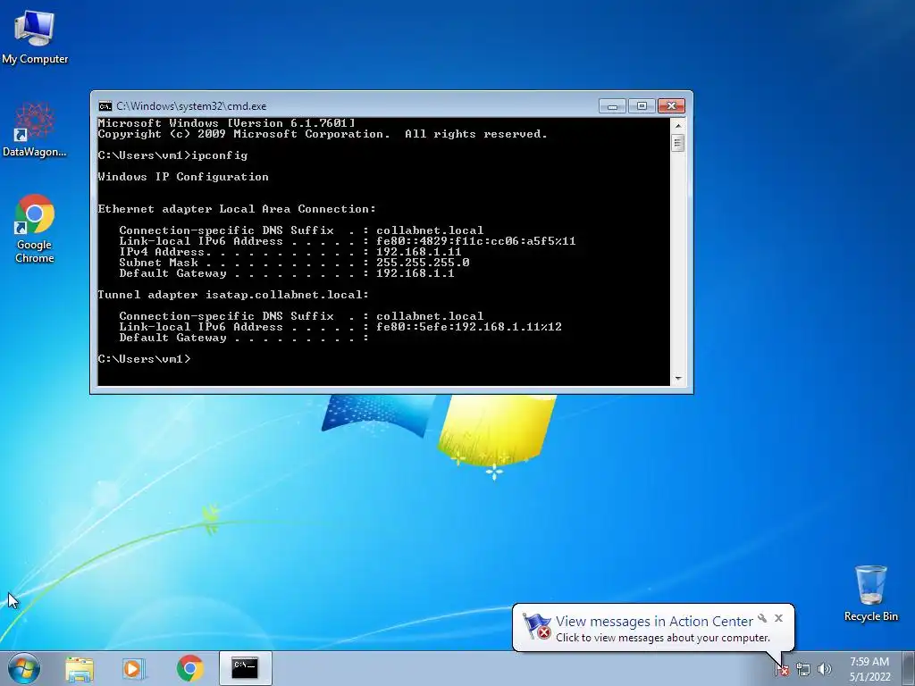Screen dimensions: 915x686
Task: Click the cmd.exe window title text
Action: click(x=191, y=106)
